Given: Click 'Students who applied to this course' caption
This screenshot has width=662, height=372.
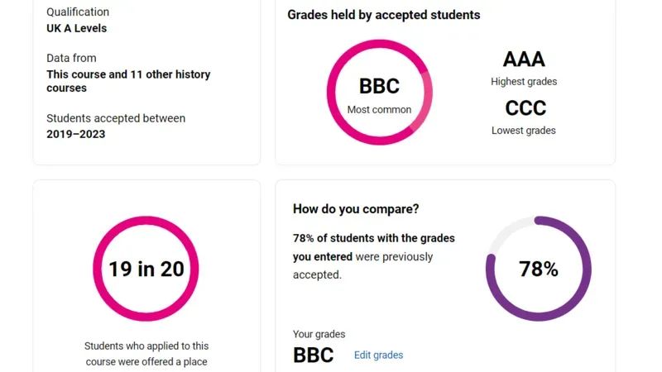Looking at the screenshot, I should click(146, 354).
